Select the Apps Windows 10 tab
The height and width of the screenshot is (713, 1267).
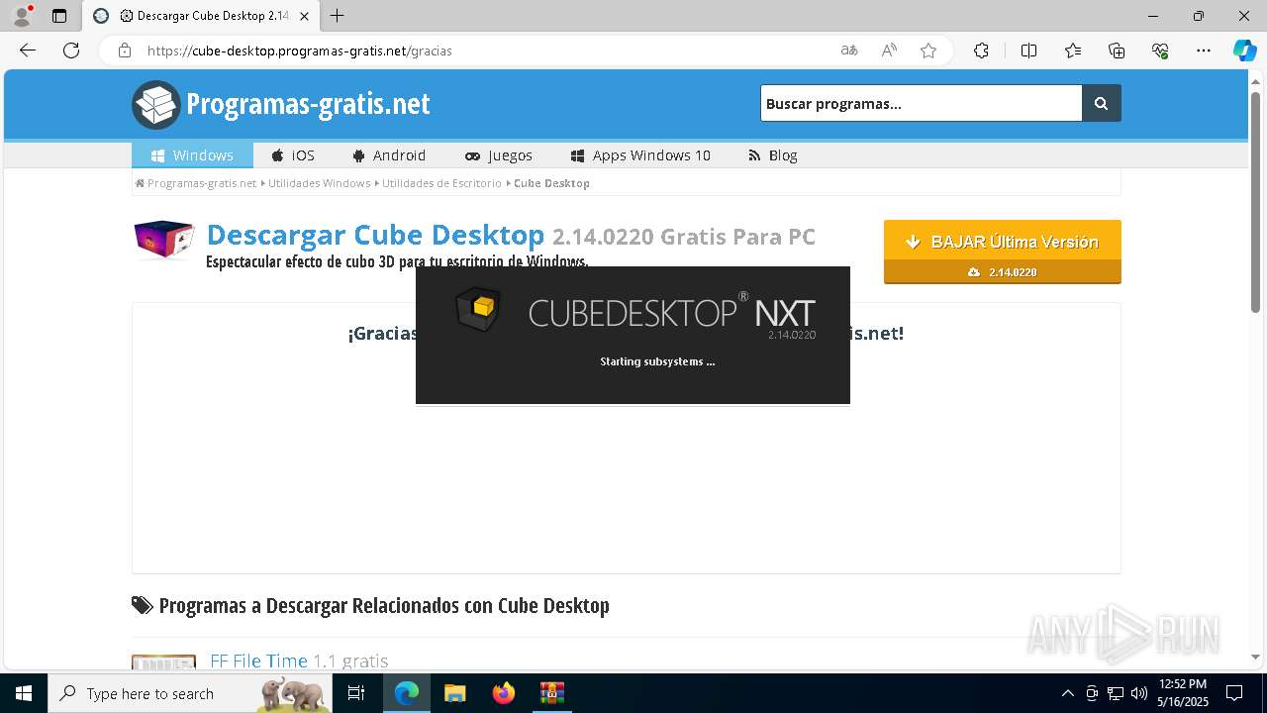click(640, 155)
